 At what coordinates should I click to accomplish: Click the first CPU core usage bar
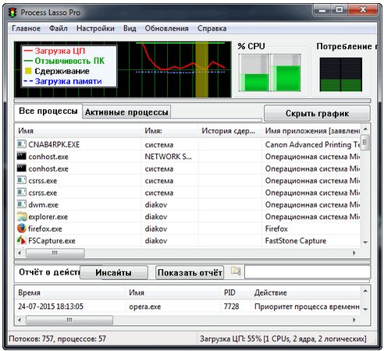pos(254,73)
